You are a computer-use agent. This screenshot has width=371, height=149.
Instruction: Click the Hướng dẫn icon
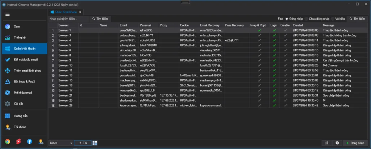coord(8,116)
